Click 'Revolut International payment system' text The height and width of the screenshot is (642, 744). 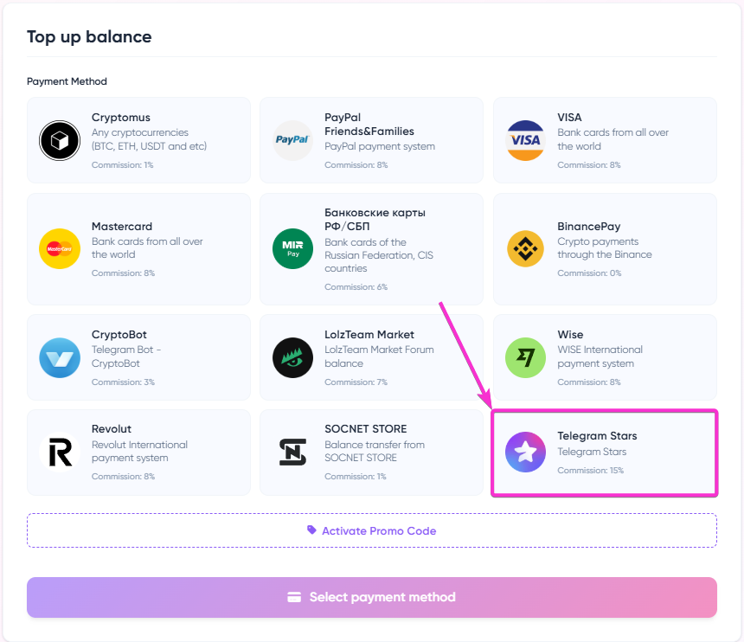(x=139, y=452)
